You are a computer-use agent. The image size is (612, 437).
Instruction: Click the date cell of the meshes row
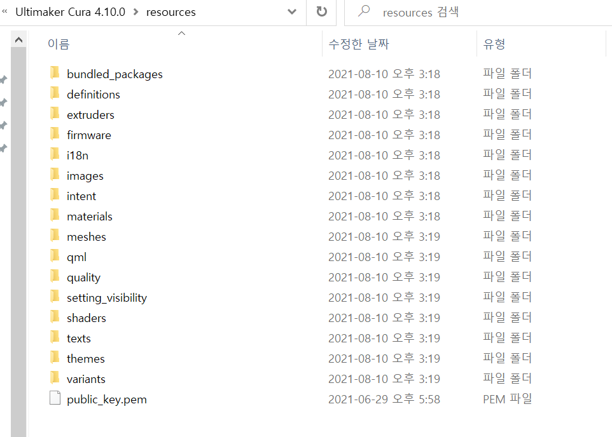tap(384, 237)
